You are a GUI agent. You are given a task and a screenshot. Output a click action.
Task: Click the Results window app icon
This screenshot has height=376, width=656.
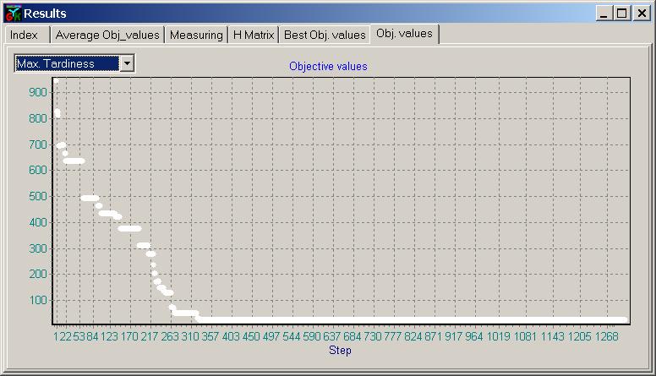tap(13, 14)
